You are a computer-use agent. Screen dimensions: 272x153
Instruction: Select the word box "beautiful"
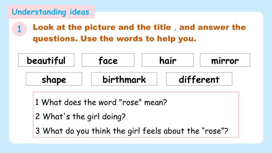click(46, 60)
